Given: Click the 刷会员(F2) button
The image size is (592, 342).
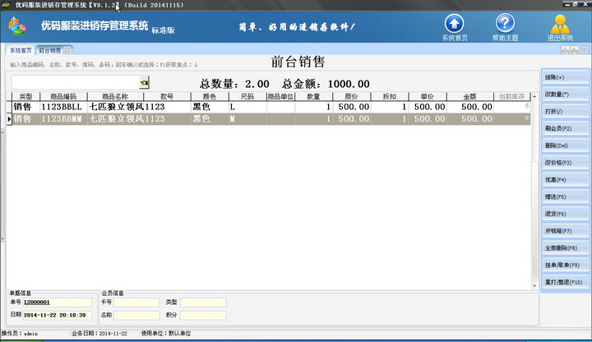Looking at the screenshot, I should point(565,128).
